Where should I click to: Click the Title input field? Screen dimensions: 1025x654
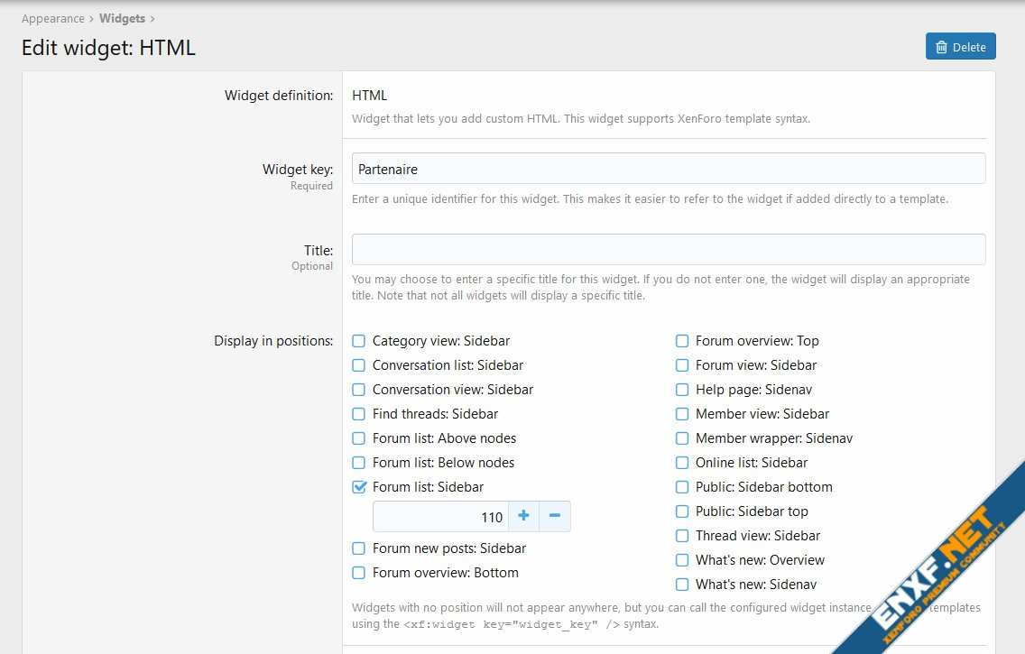(668, 250)
